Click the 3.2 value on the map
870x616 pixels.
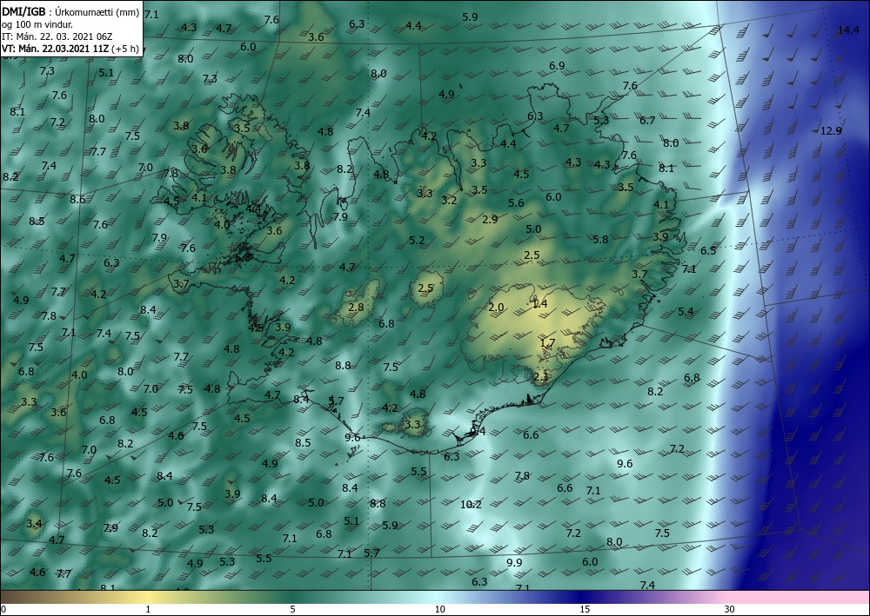click(449, 200)
